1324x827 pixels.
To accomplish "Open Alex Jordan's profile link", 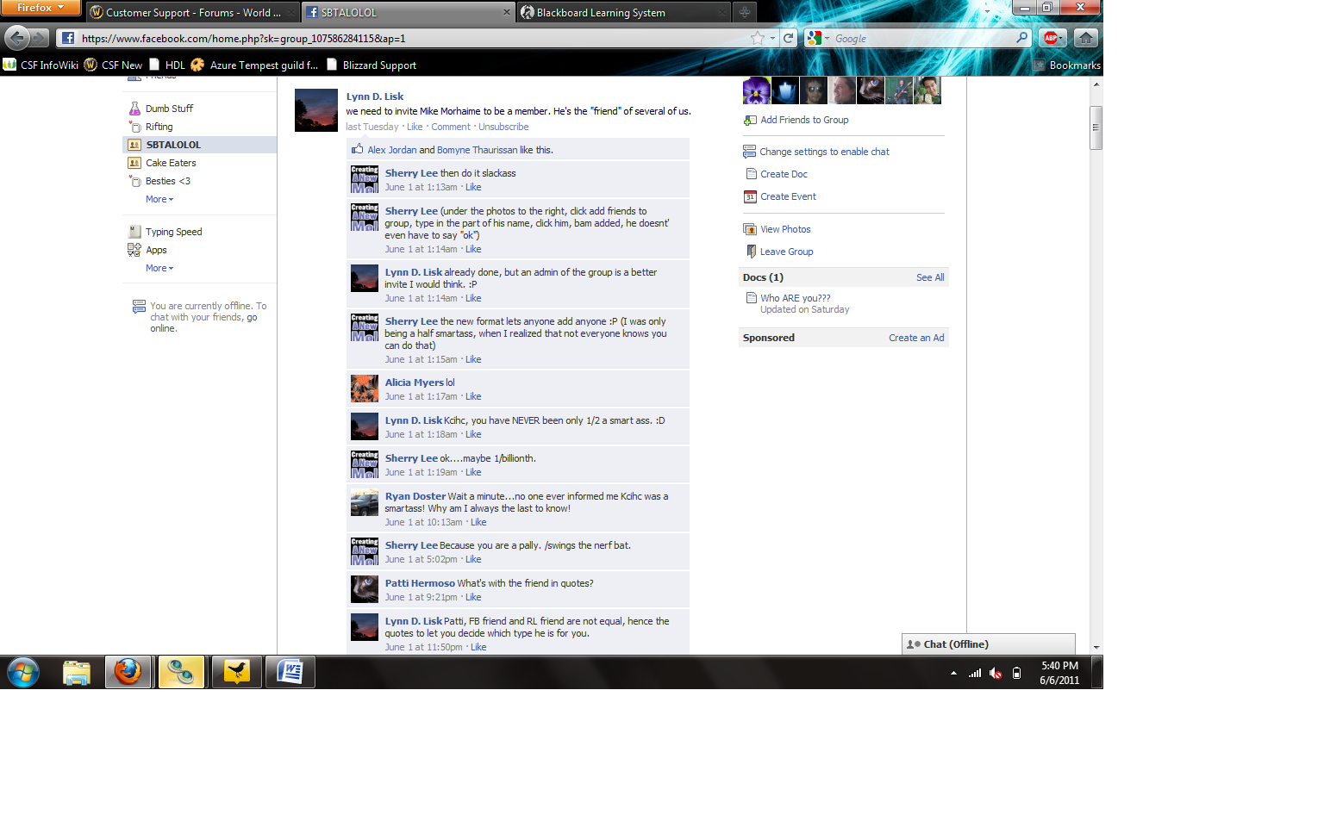I will tap(392, 150).
